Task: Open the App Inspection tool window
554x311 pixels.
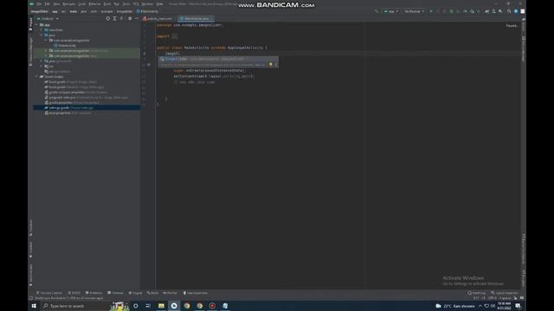Action: pyautogui.click(x=196, y=293)
